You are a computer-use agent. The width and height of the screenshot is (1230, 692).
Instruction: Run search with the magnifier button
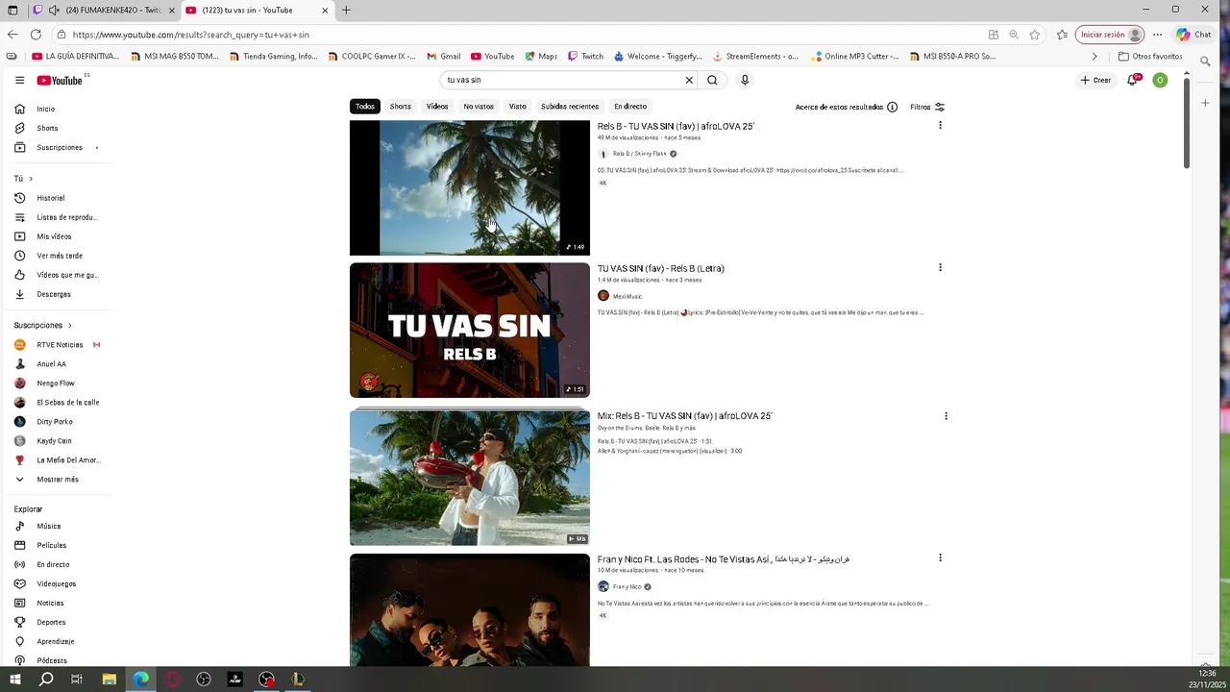click(712, 80)
